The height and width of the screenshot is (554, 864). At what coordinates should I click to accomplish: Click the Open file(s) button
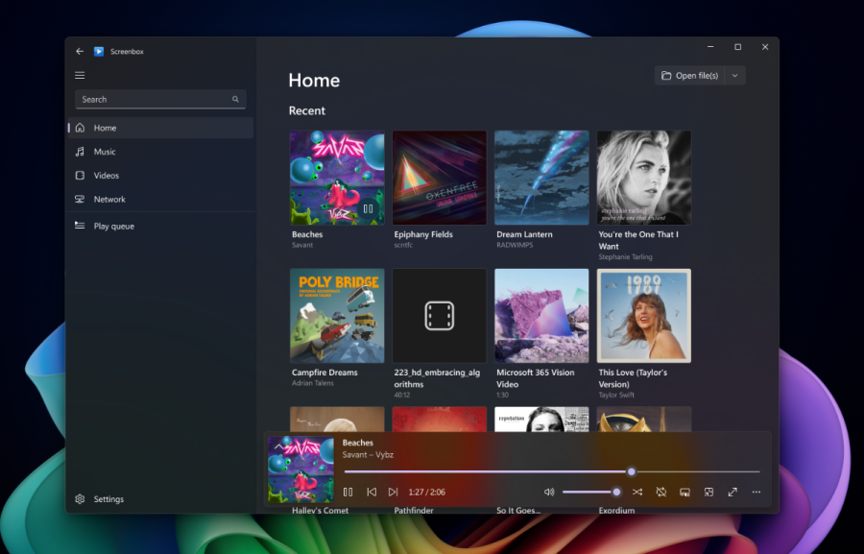[690, 76]
